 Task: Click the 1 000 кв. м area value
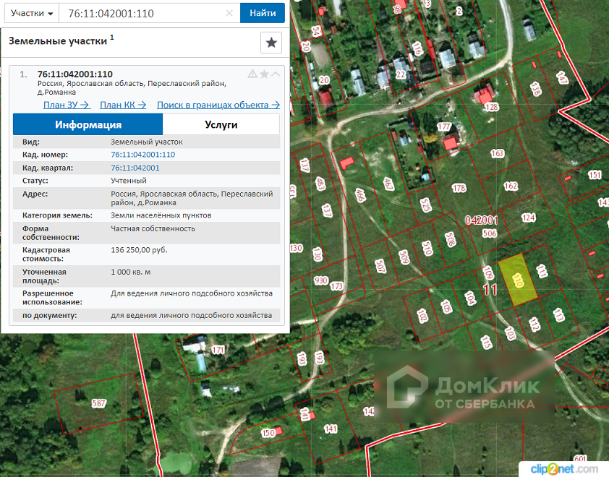(131, 272)
